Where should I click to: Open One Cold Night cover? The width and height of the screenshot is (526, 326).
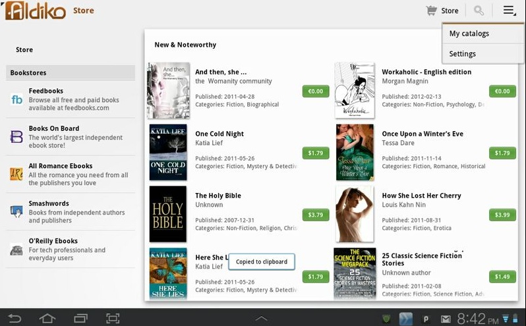[x=168, y=152]
